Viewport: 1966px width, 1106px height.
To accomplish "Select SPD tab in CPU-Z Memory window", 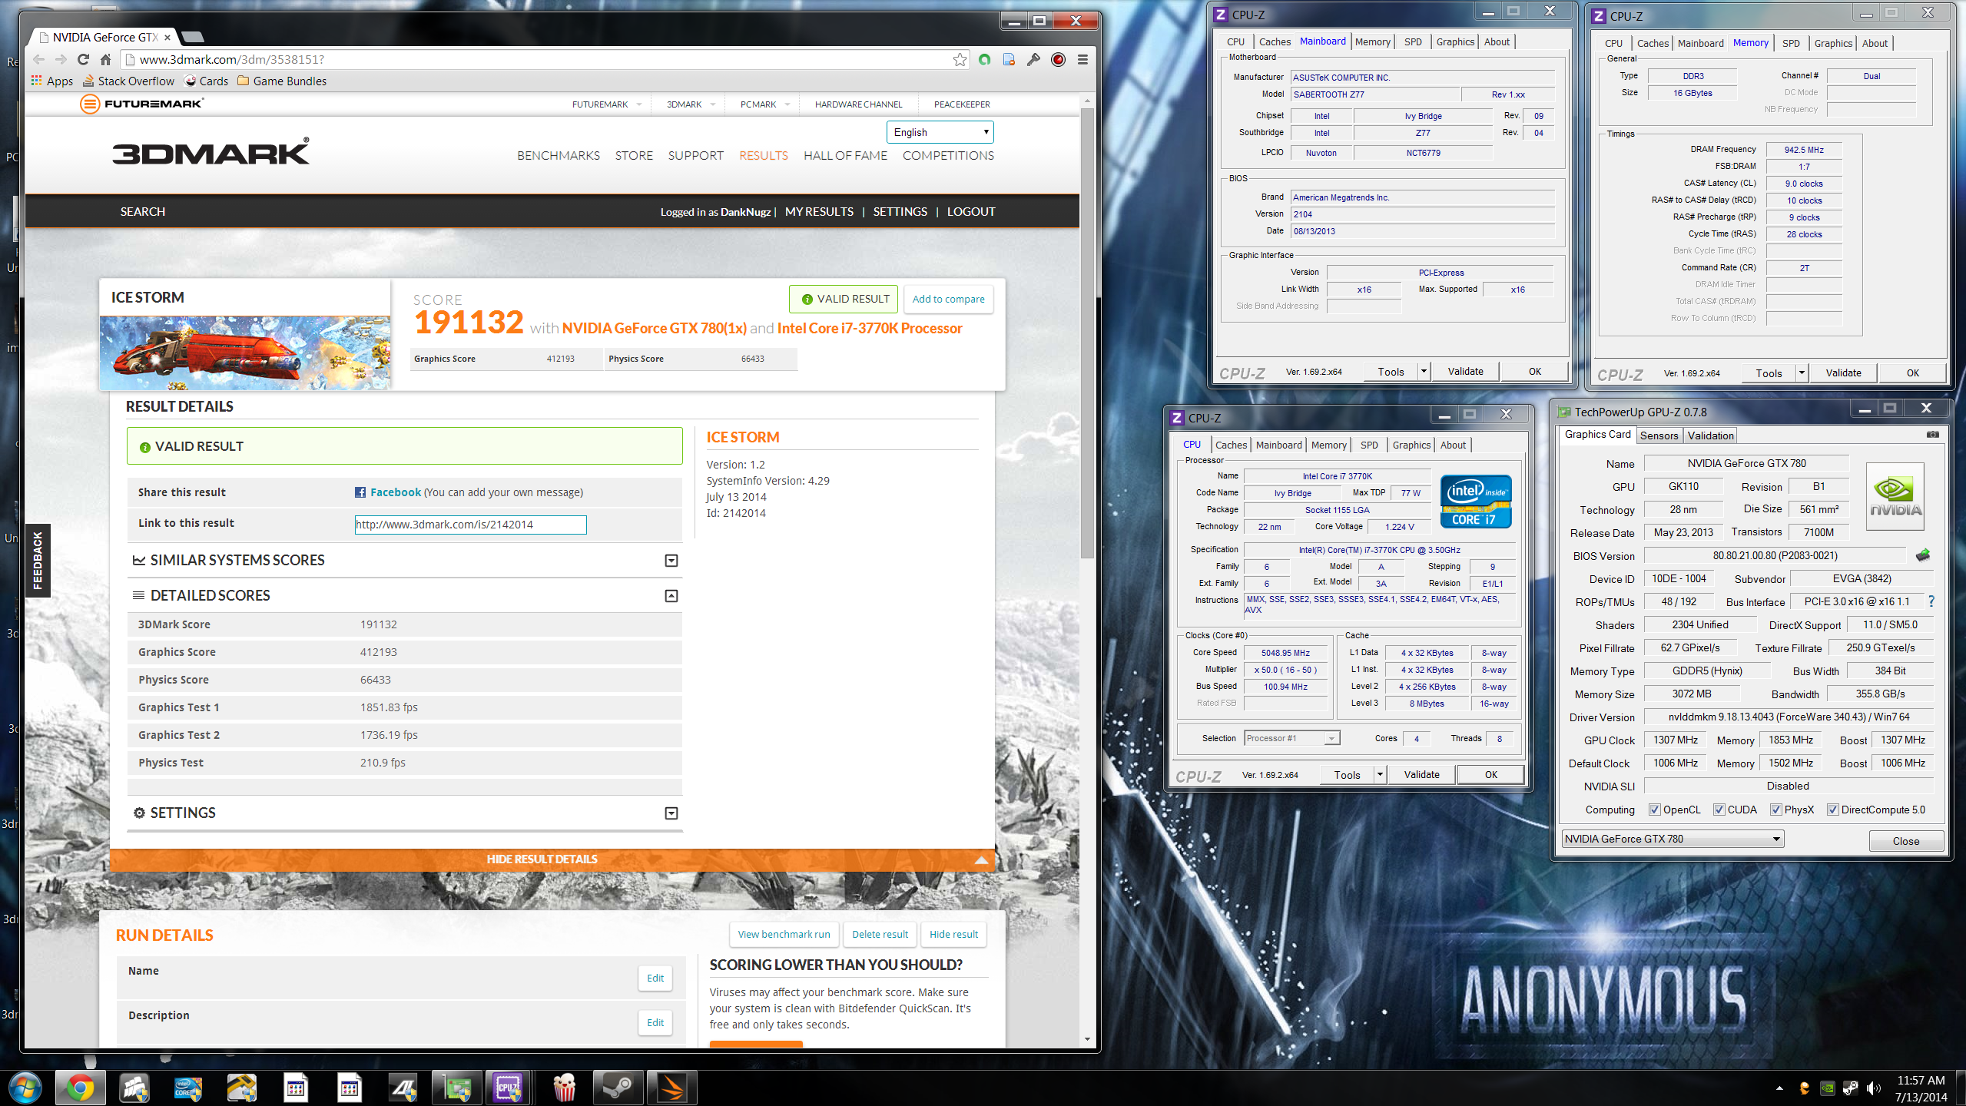I will [x=1790, y=44].
